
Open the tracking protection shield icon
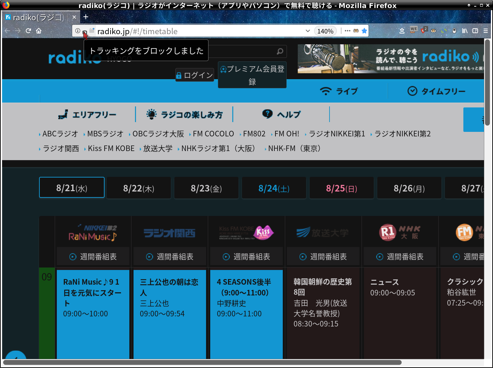(84, 31)
